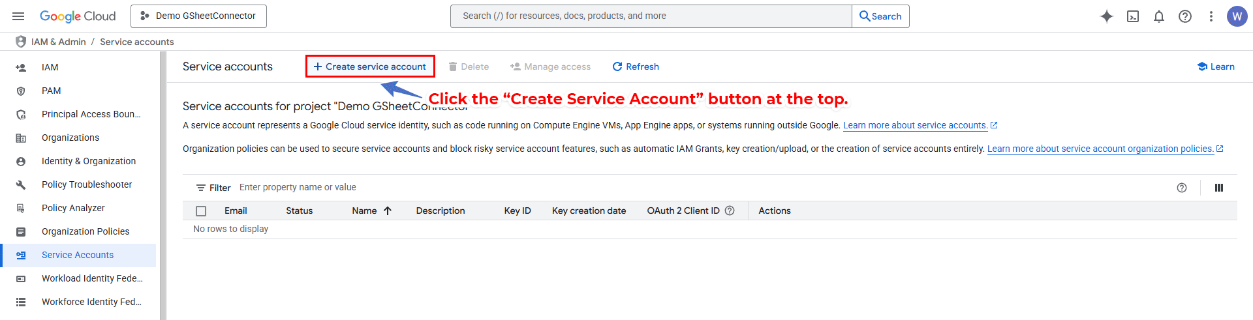Open the help question mark menu
The height and width of the screenshot is (320, 1253).
coord(1185,16)
